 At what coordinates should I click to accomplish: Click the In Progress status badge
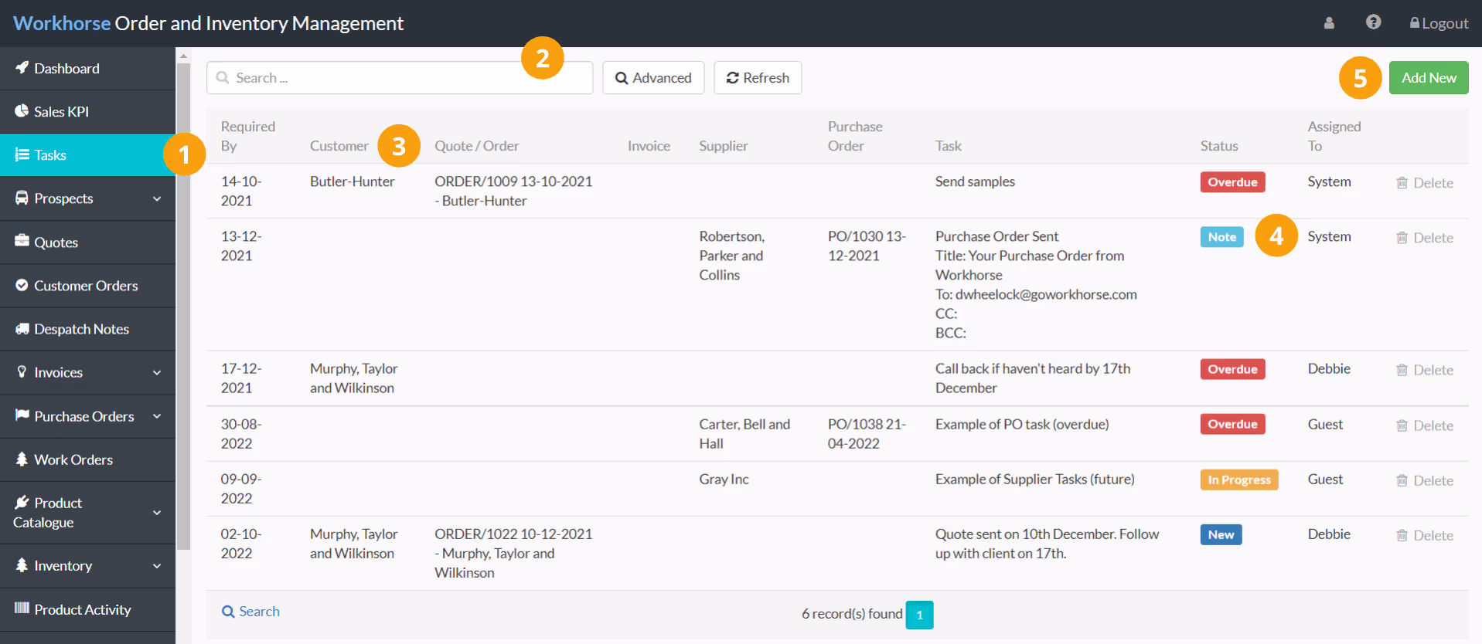click(x=1238, y=480)
